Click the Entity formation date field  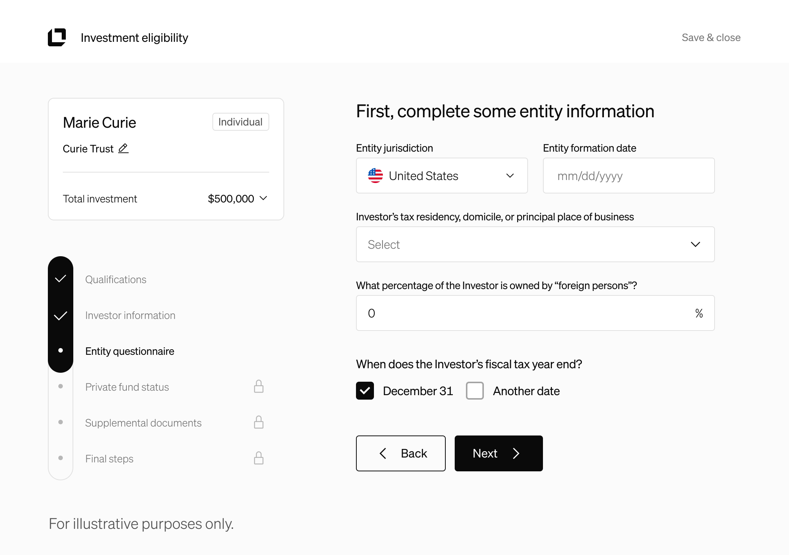[x=629, y=176]
